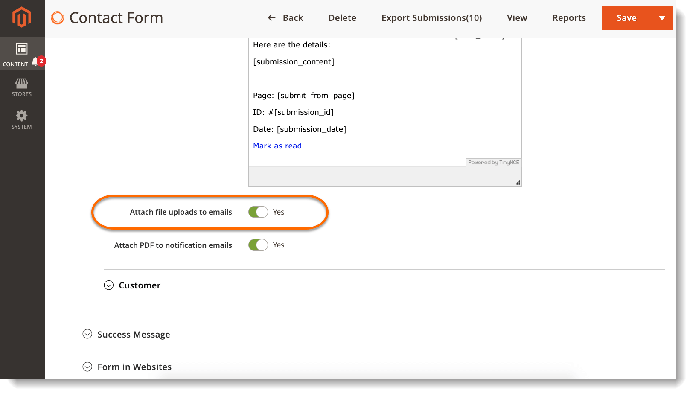Click the red notification bell badge
The width and height of the screenshot is (693, 396).
pyautogui.click(x=40, y=61)
